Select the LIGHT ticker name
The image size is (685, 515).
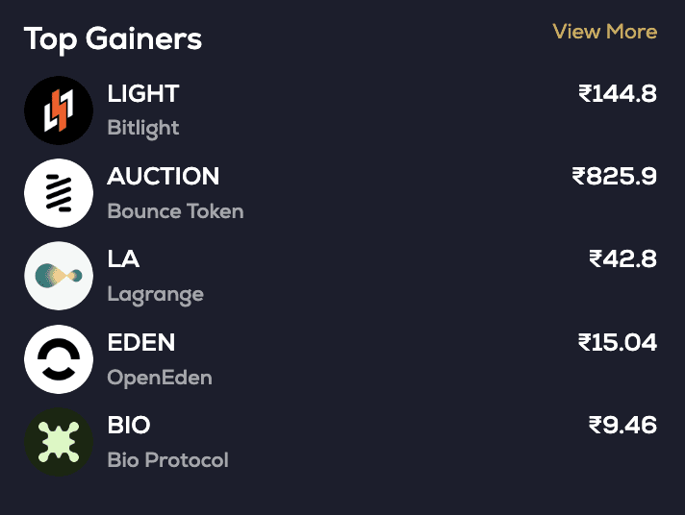[143, 94]
